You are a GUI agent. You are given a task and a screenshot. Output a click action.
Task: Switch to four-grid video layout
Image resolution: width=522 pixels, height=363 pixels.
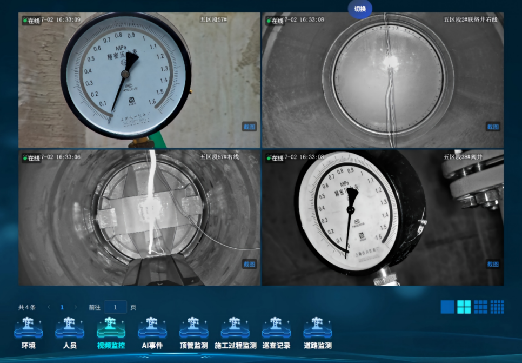(x=464, y=307)
